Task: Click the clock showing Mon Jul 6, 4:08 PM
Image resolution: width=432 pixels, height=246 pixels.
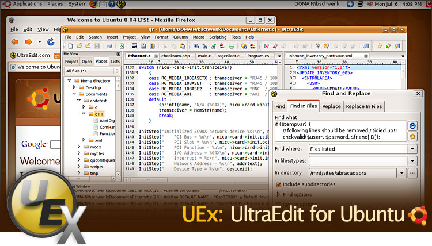Action: (398, 4)
